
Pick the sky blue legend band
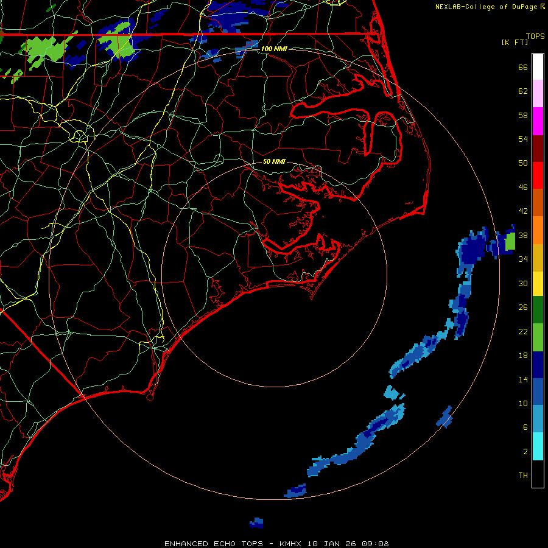[538, 419]
